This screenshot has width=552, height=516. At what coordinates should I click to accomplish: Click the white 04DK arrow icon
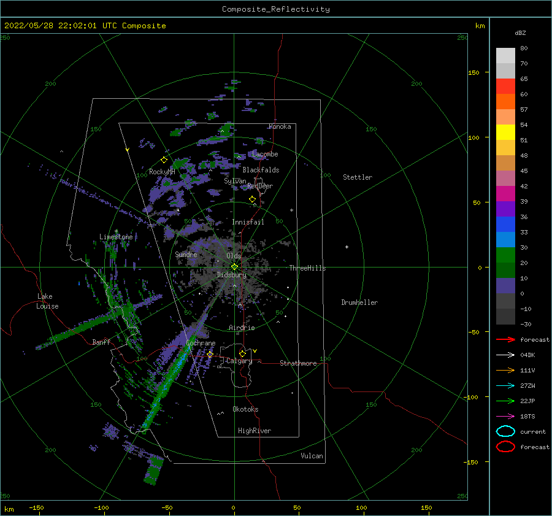[505, 355]
